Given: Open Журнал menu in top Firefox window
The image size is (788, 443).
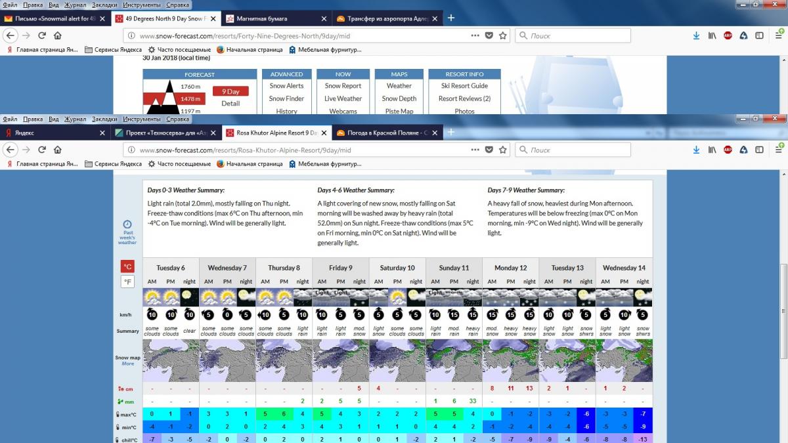Looking at the screenshot, I should (x=76, y=5).
